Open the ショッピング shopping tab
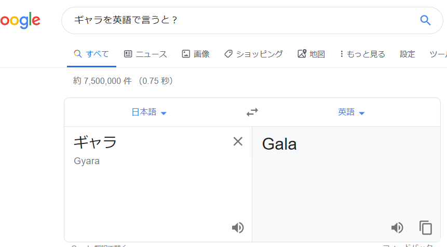 click(253, 54)
